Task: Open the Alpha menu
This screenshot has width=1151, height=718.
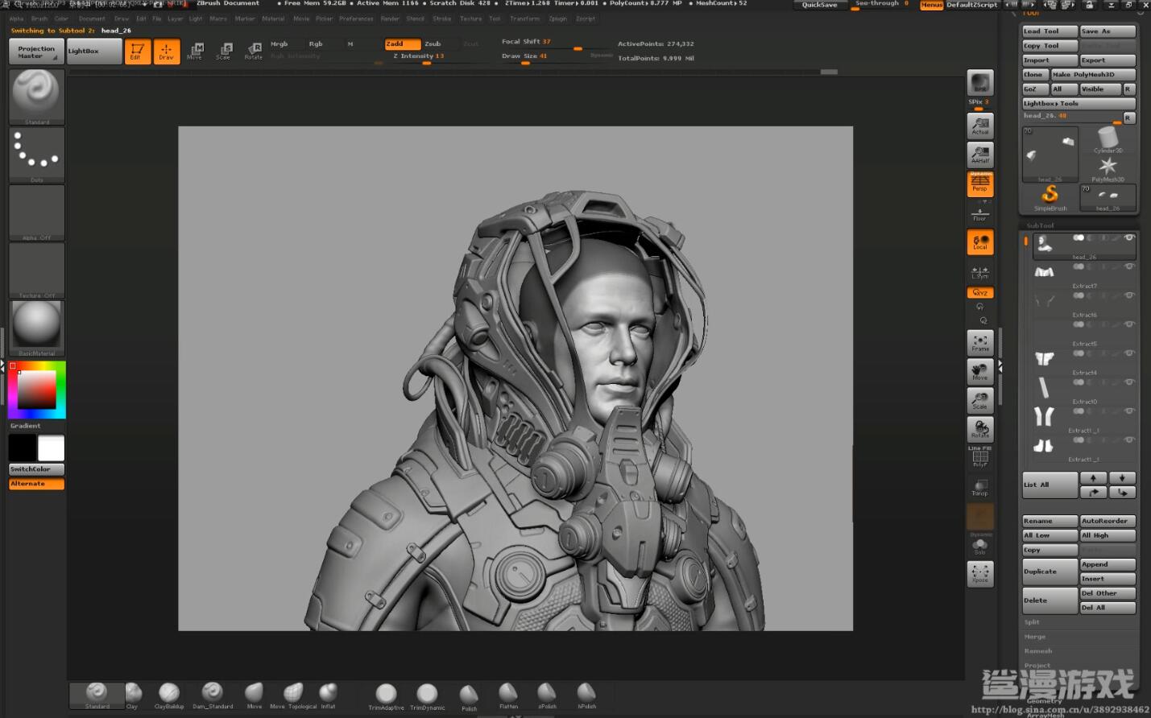Action: pyautogui.click(x=16, y=19)
